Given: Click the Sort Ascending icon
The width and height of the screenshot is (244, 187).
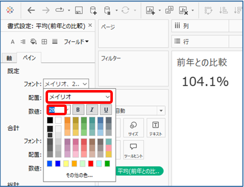Looking at the screenshot, I should click(224, 10).
